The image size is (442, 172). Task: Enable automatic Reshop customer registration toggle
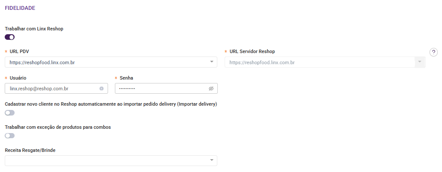click(x=10, y=113)
